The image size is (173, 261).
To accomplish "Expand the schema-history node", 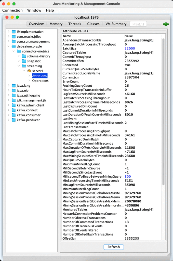I will (x=19, y=56).
